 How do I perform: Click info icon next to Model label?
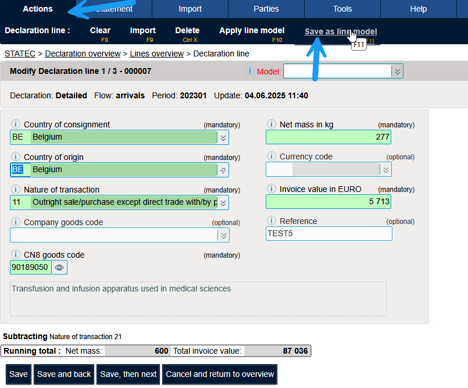tap(249, 71)
